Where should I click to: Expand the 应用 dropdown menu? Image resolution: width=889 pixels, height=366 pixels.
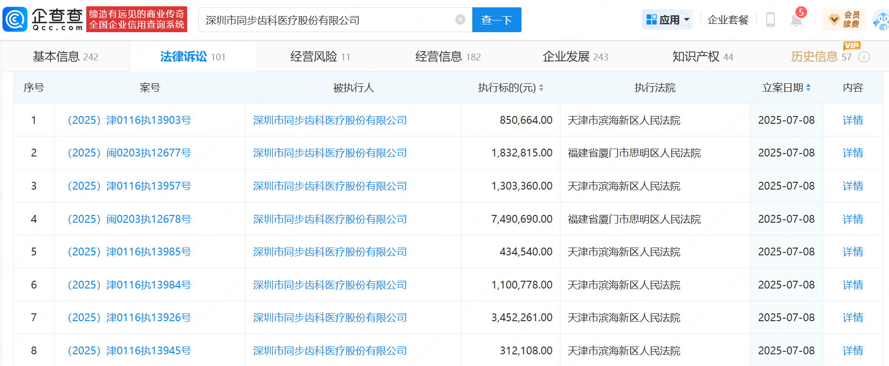[x=667, y=19]
